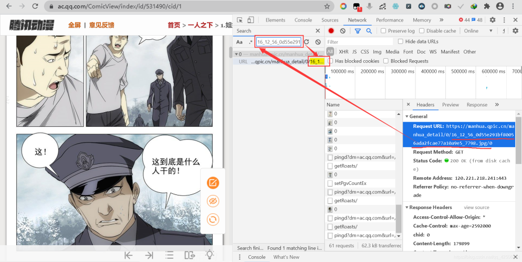Check Hide data URLs

(401, 41)
